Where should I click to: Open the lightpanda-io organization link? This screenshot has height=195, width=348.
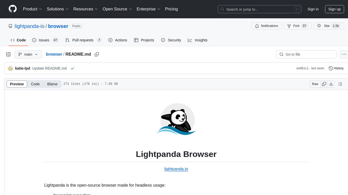coord(29,26)
